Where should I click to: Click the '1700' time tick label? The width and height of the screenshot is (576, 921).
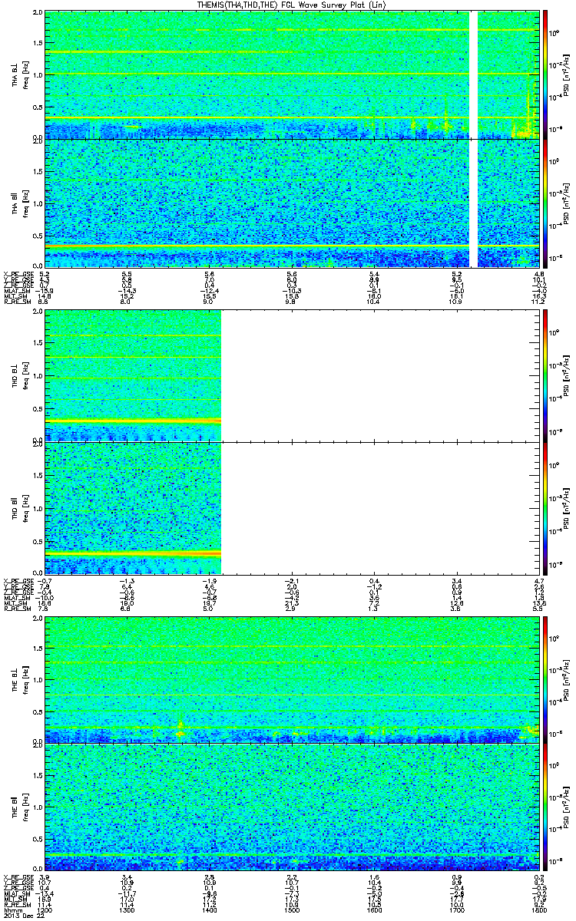point(456,910)
